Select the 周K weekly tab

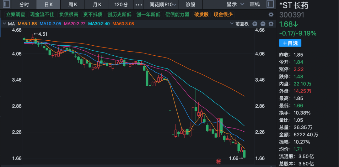pyautogui.click(x=73, y=5)
